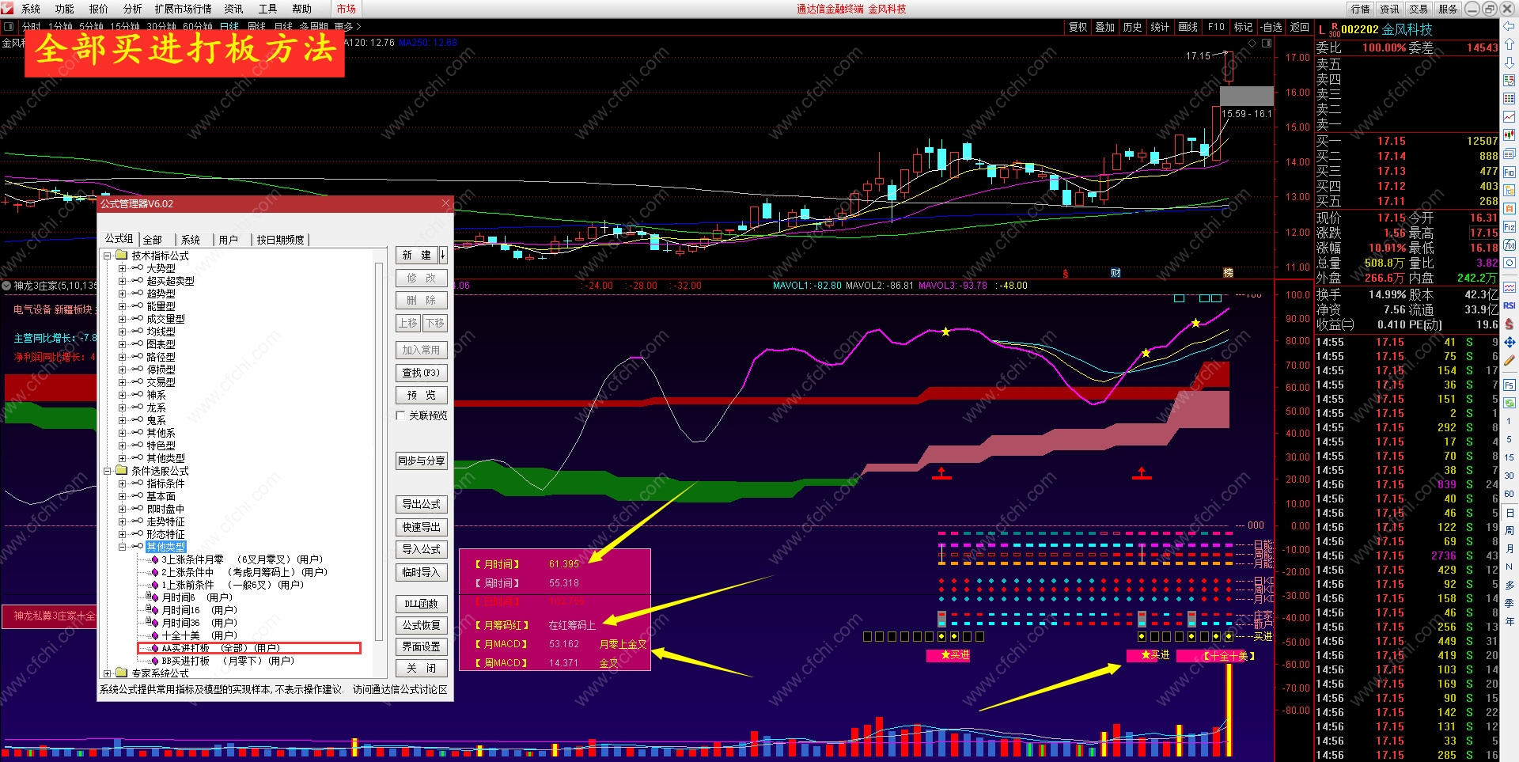Expand the 大势型 tree node
This screenshot has width=1519, height=762.
point(122,268)
